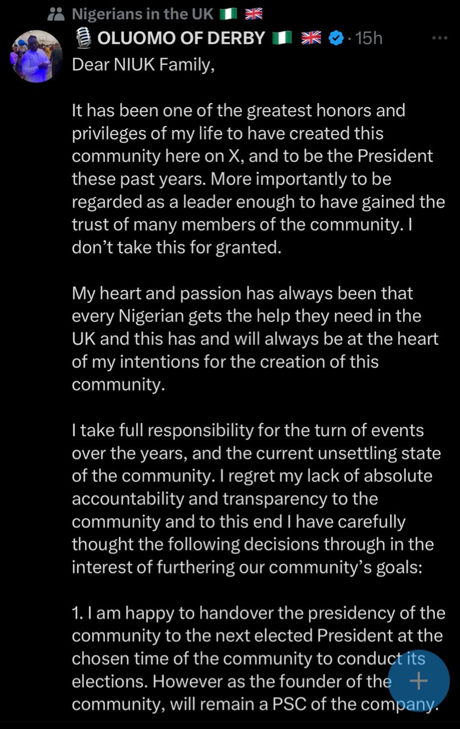Tap the line starting "1. I am happy"
The width and height of the screenshot is (460, 729).
tap(258, 613)
